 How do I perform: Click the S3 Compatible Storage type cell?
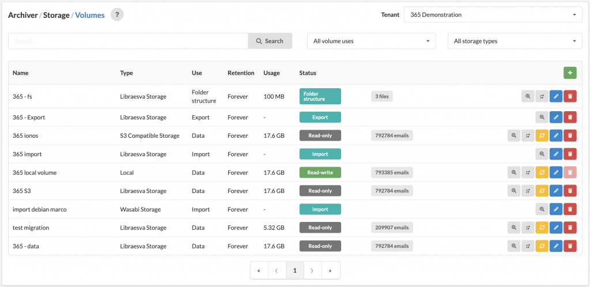click(x=150, y=135)
